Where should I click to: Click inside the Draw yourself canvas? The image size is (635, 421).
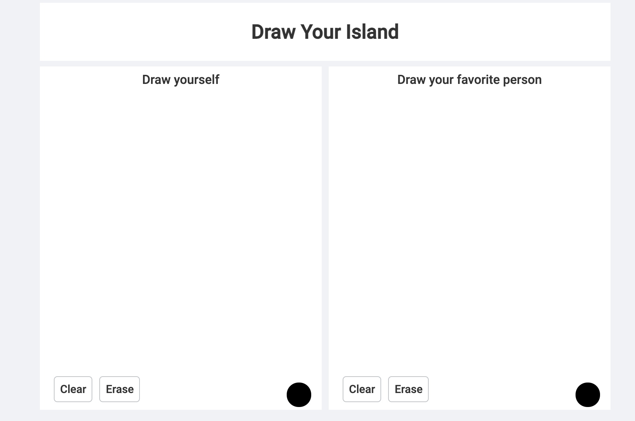point(181,227)
